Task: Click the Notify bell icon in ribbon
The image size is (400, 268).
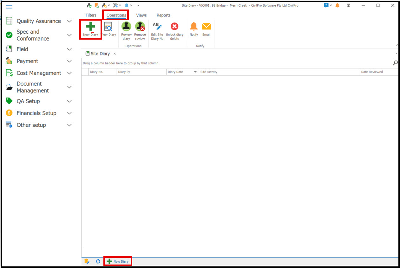Action: click(x=194, y=27)
